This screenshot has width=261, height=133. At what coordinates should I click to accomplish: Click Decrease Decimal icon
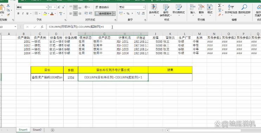[143, 13]
